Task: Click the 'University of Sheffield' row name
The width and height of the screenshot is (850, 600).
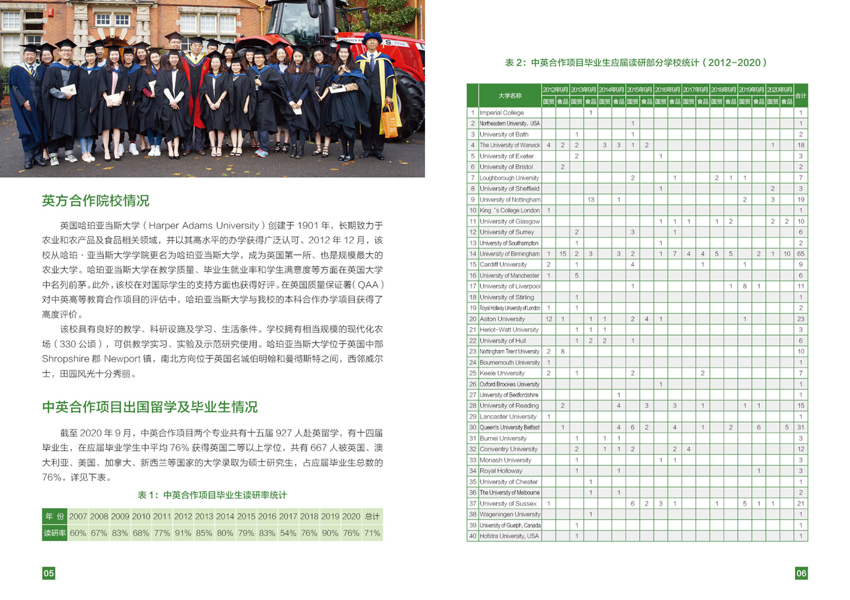Action: click(509, 189)
